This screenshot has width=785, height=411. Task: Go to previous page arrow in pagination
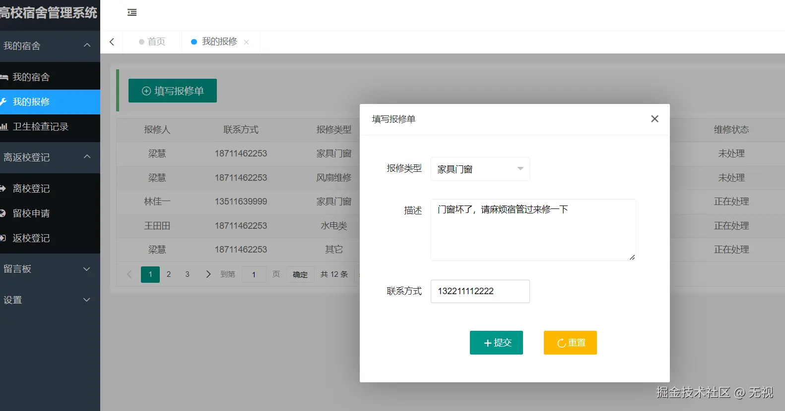tap(130, 274)
